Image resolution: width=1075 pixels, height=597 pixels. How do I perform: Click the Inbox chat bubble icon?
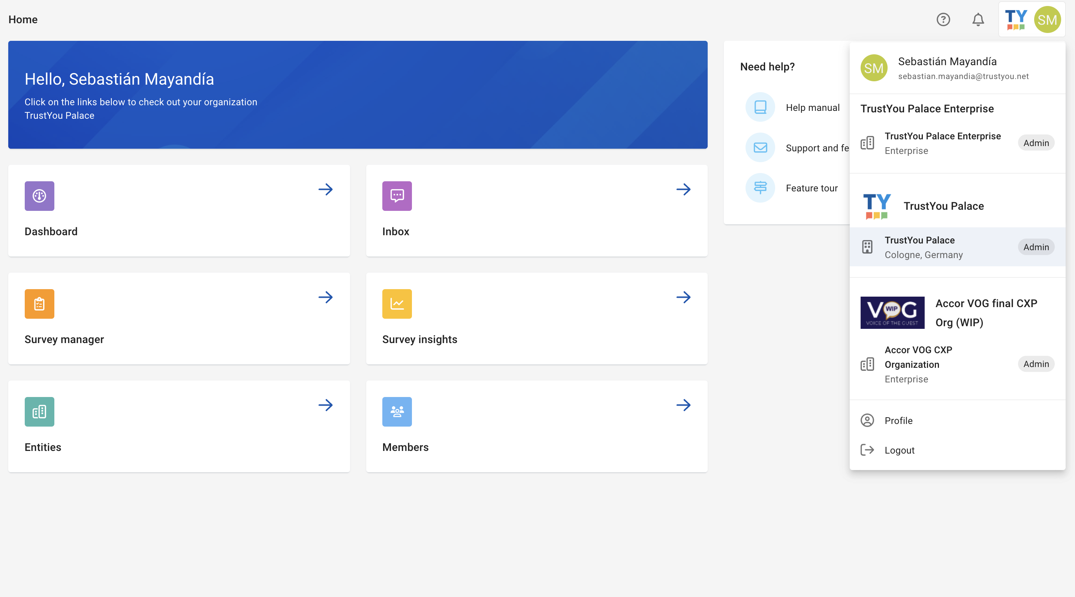point(397,196)
